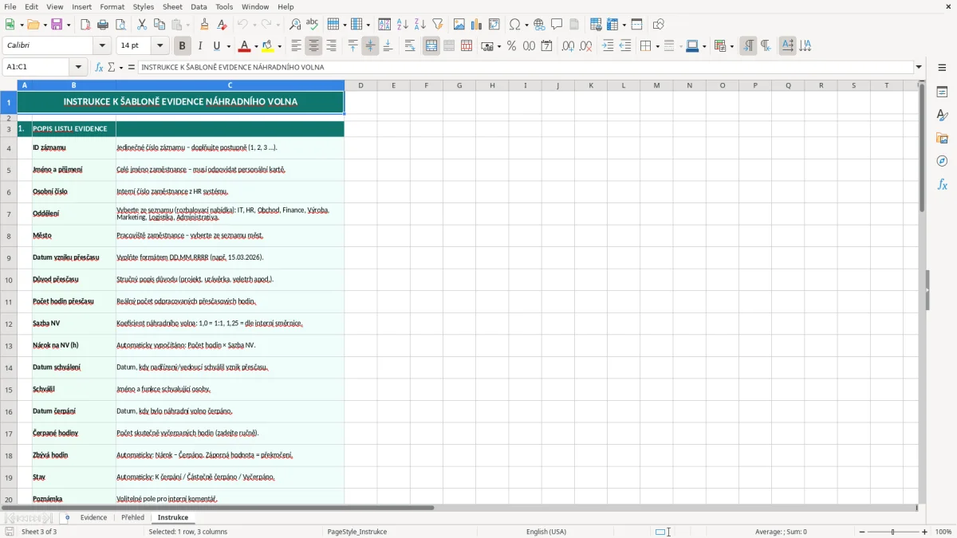Expand Name Box dropdown arrow

78,67
